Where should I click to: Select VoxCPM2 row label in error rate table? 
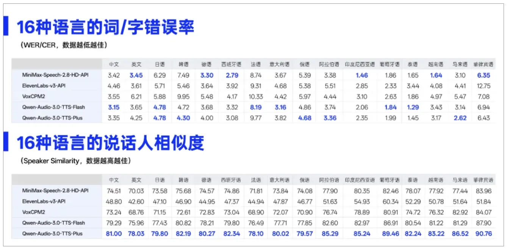33,96
